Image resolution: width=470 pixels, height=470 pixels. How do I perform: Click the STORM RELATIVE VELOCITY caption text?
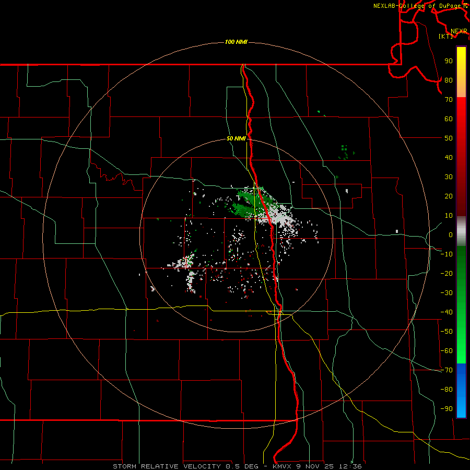168,466
